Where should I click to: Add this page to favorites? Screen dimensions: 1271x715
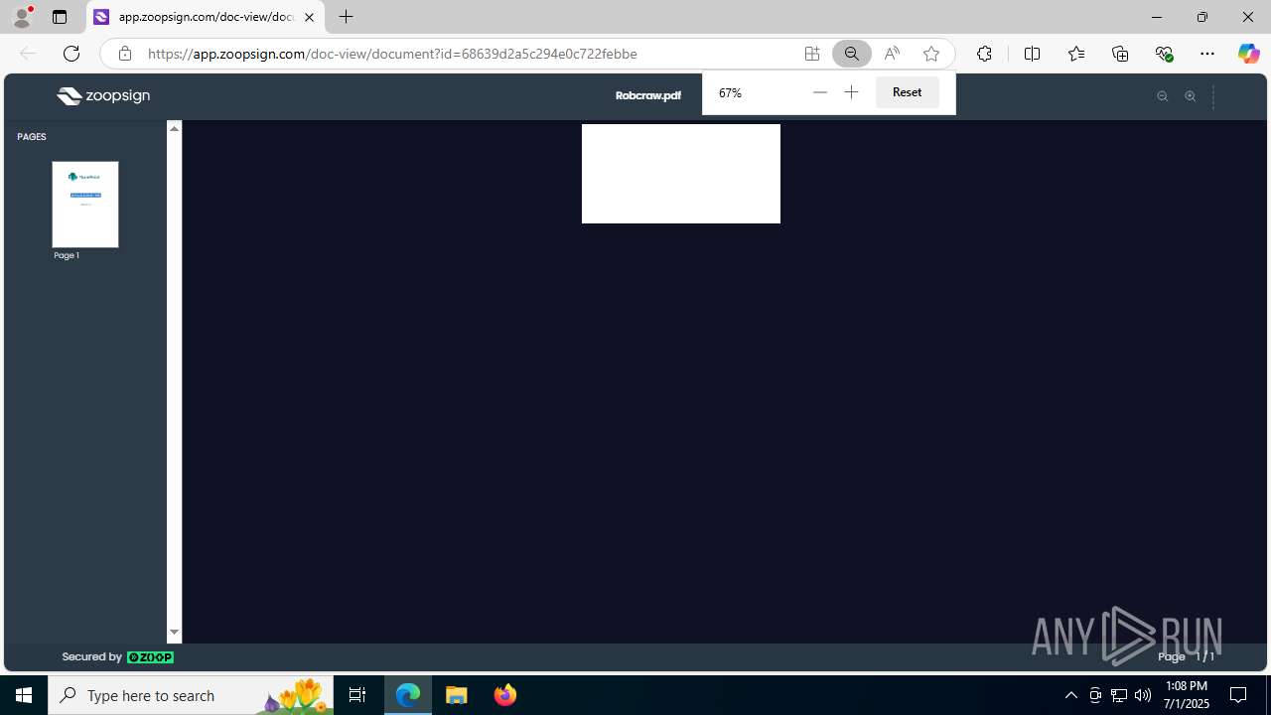[x=930, y=54]
